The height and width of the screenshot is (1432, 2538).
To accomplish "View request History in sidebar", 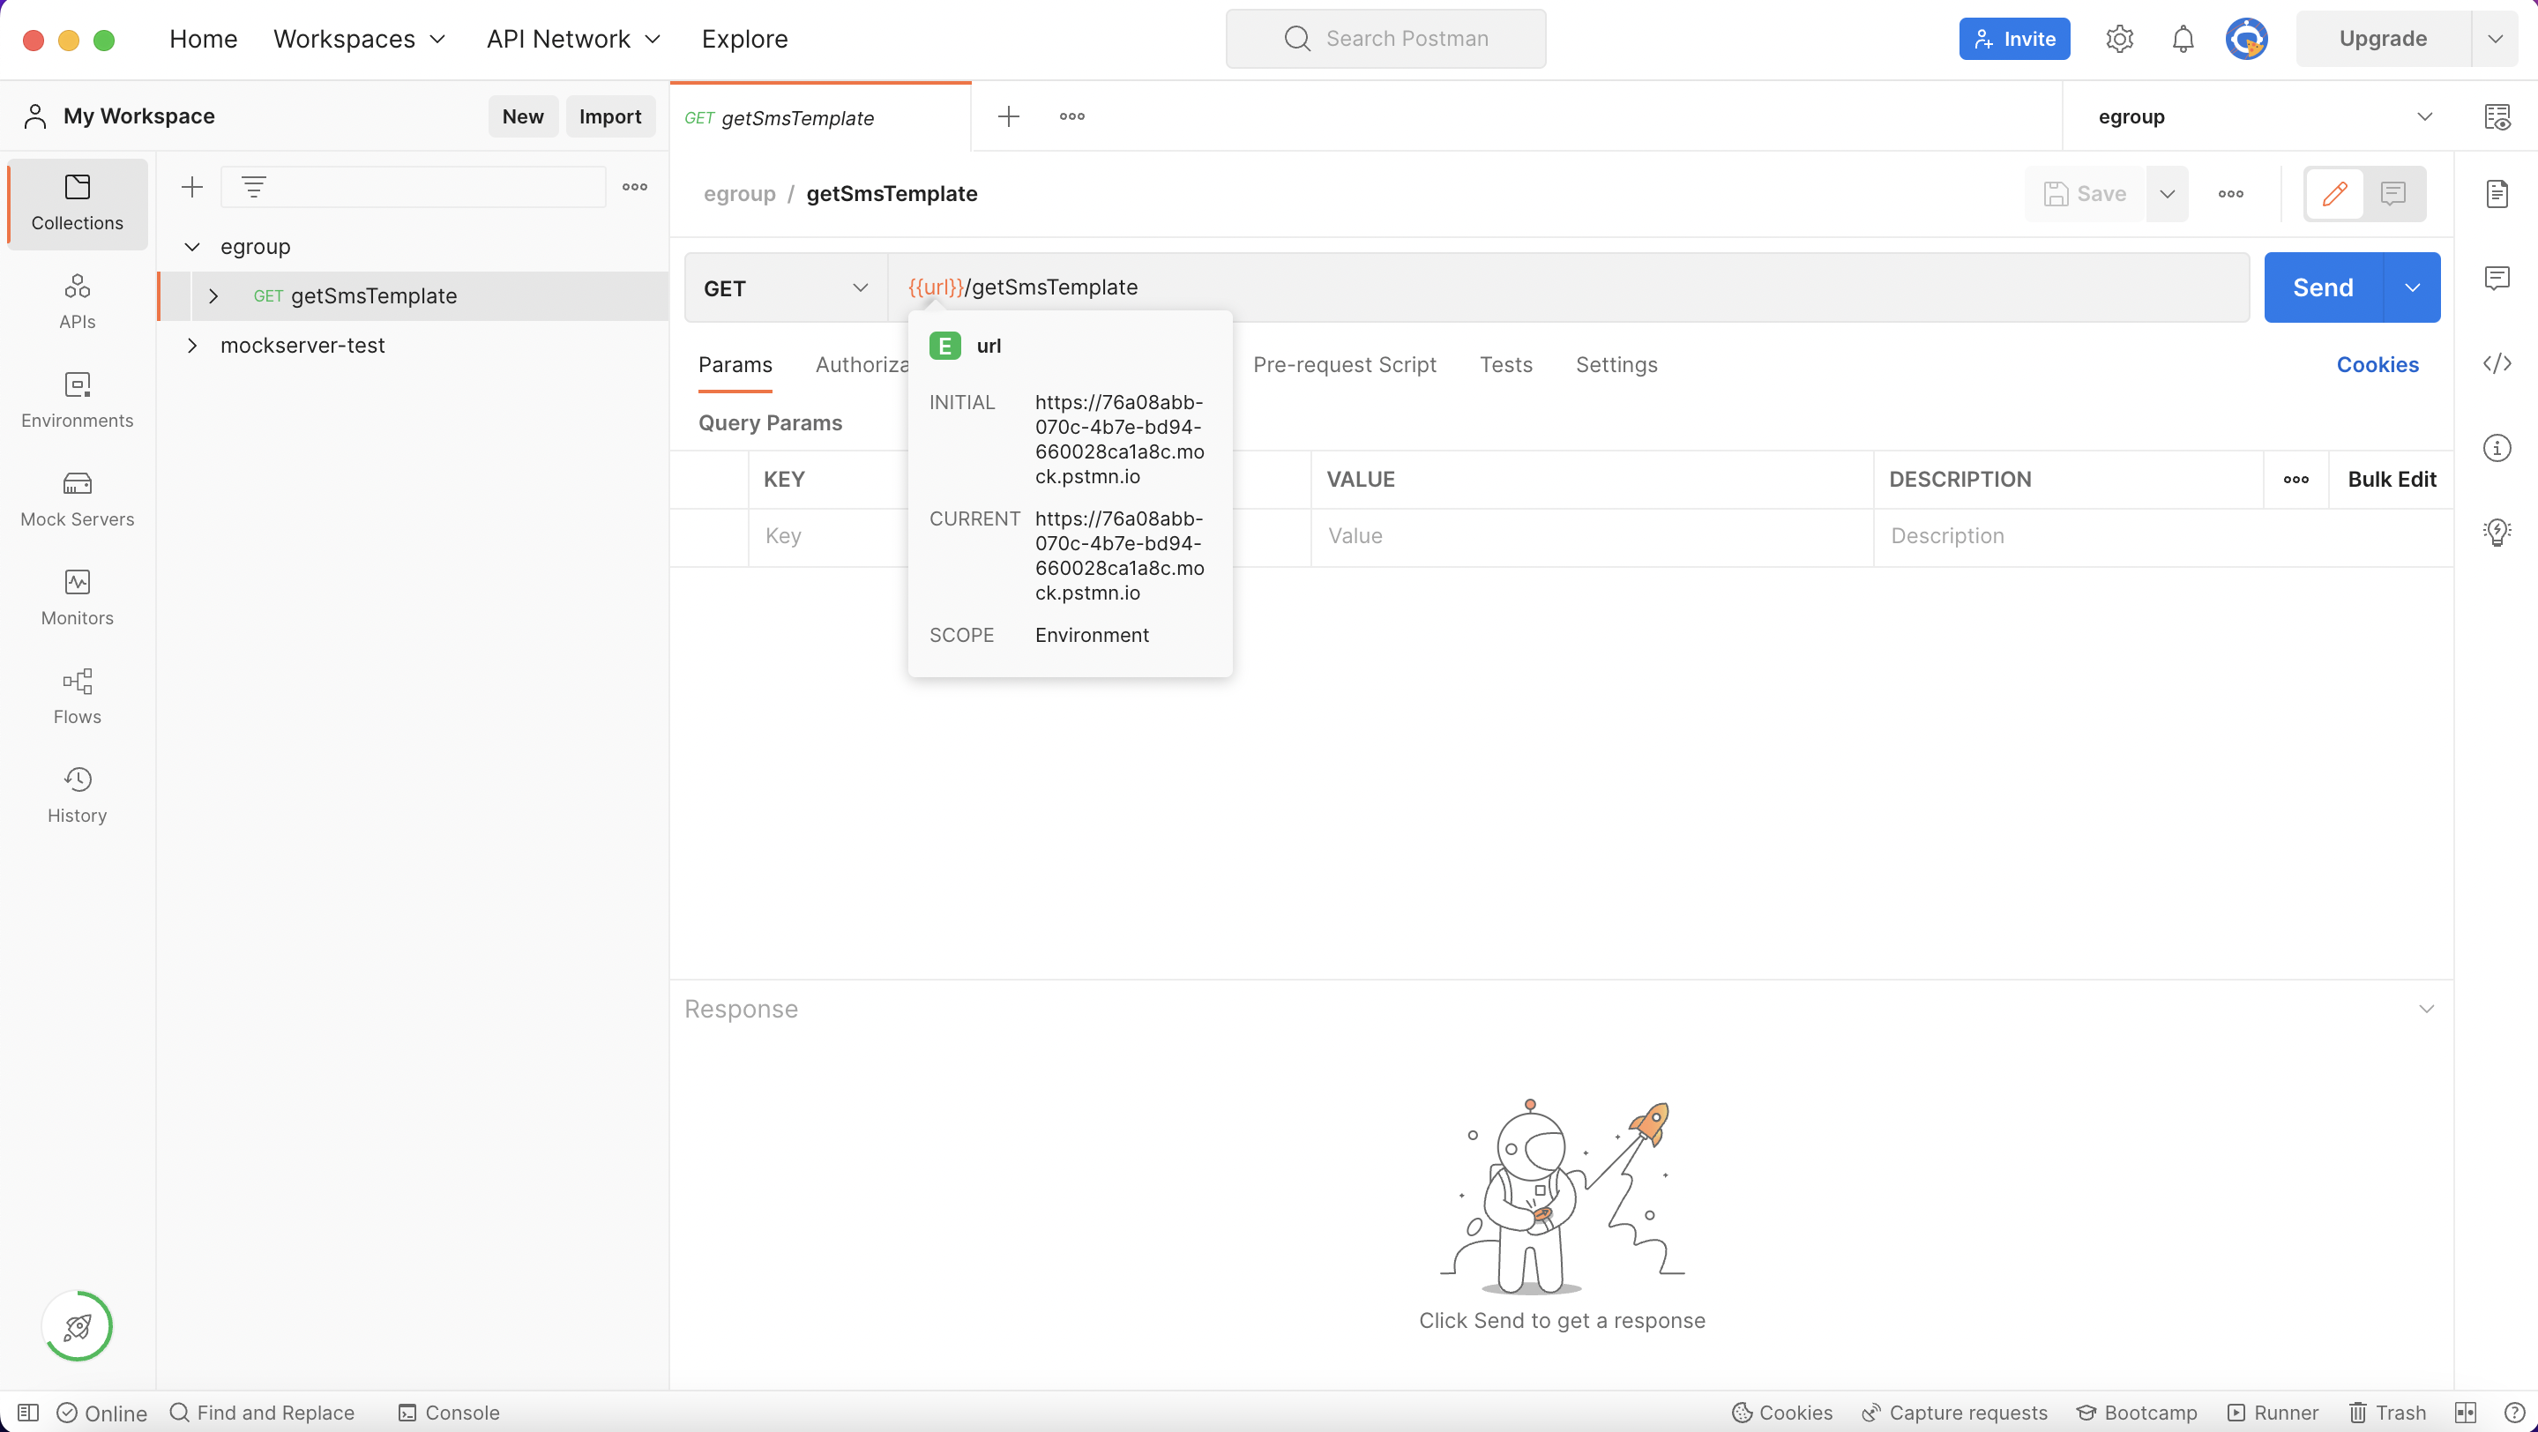I will [x=77, y=794].
